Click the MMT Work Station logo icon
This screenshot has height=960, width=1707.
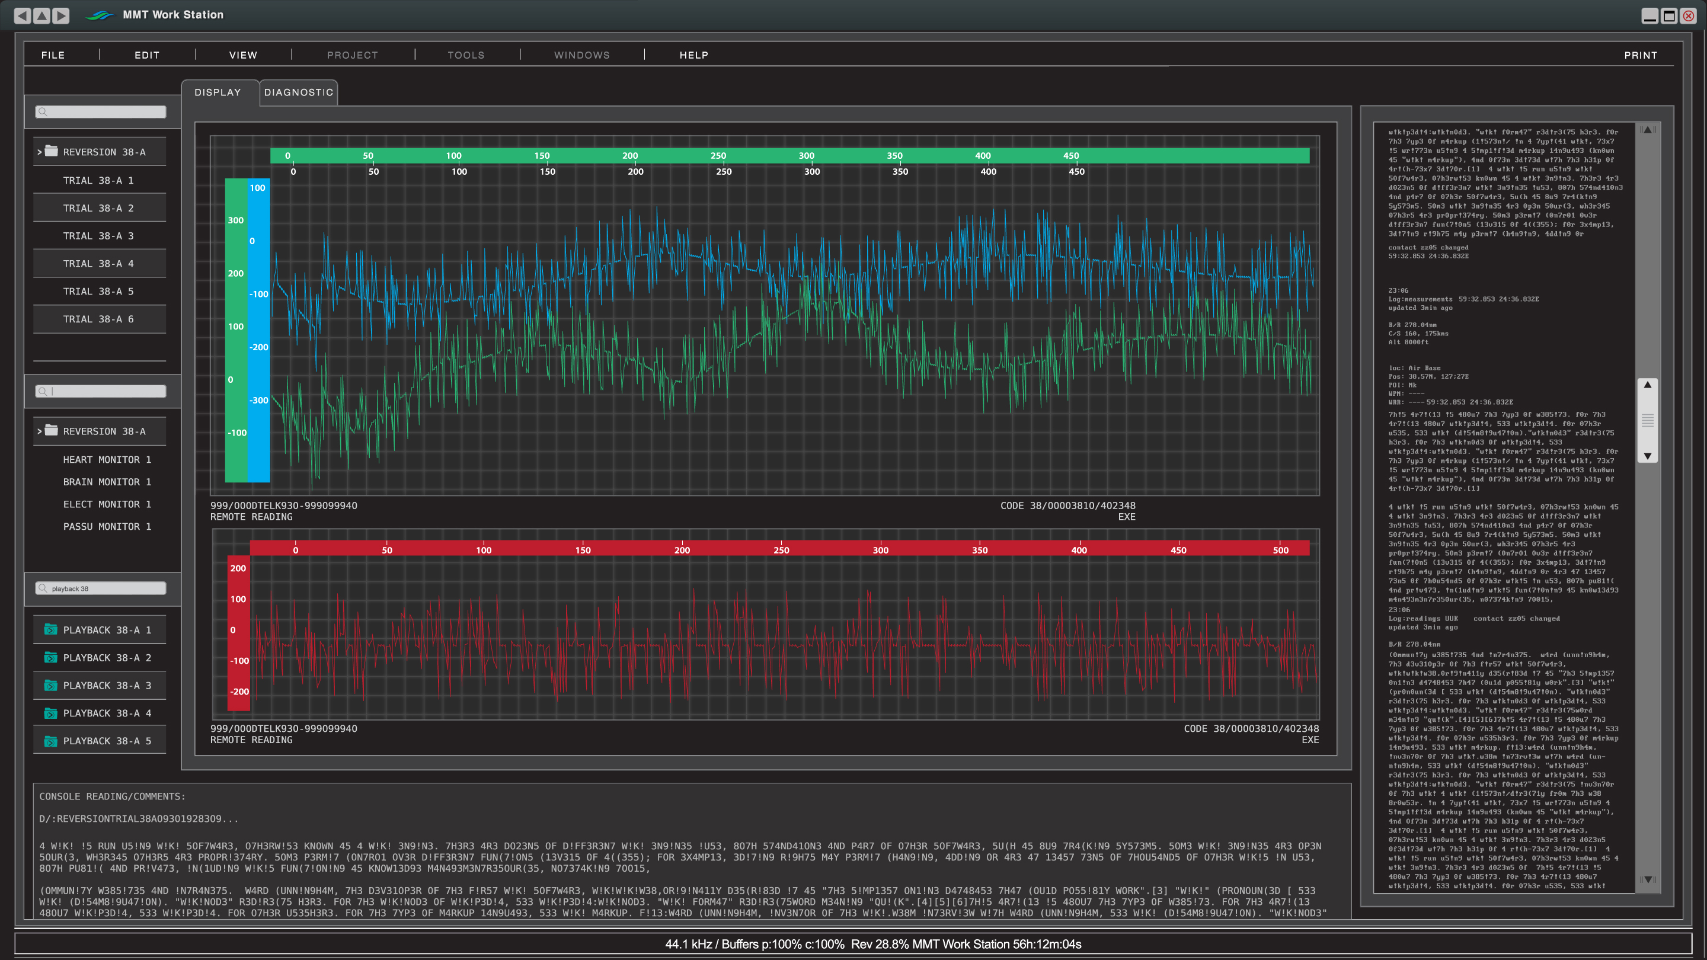[100, 15]
